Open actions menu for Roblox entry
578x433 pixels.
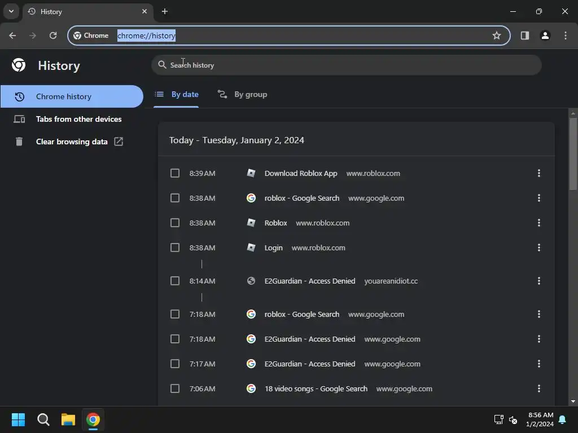pos(539,223)
